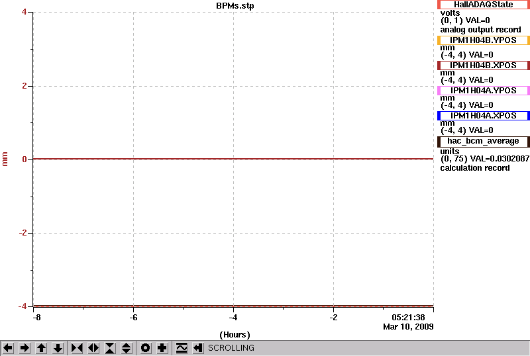Click the 'calculation record' description

pyautogui.click(x=474, y=168)
